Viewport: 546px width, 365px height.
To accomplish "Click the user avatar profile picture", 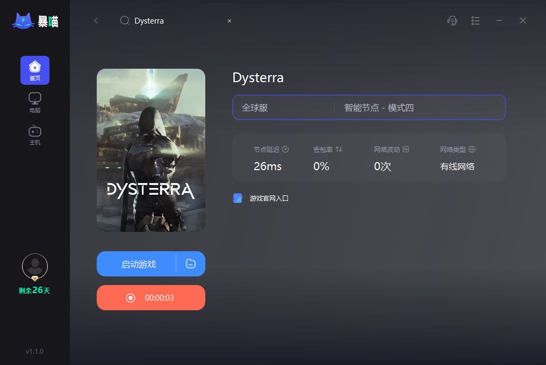I will tap(35, 267).
